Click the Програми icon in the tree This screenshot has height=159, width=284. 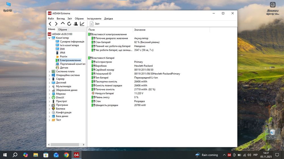pyautogui.click(x=53, y=105)
